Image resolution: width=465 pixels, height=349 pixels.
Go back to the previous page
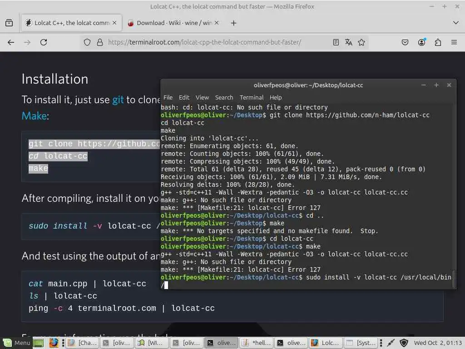[x=11, y=42]
